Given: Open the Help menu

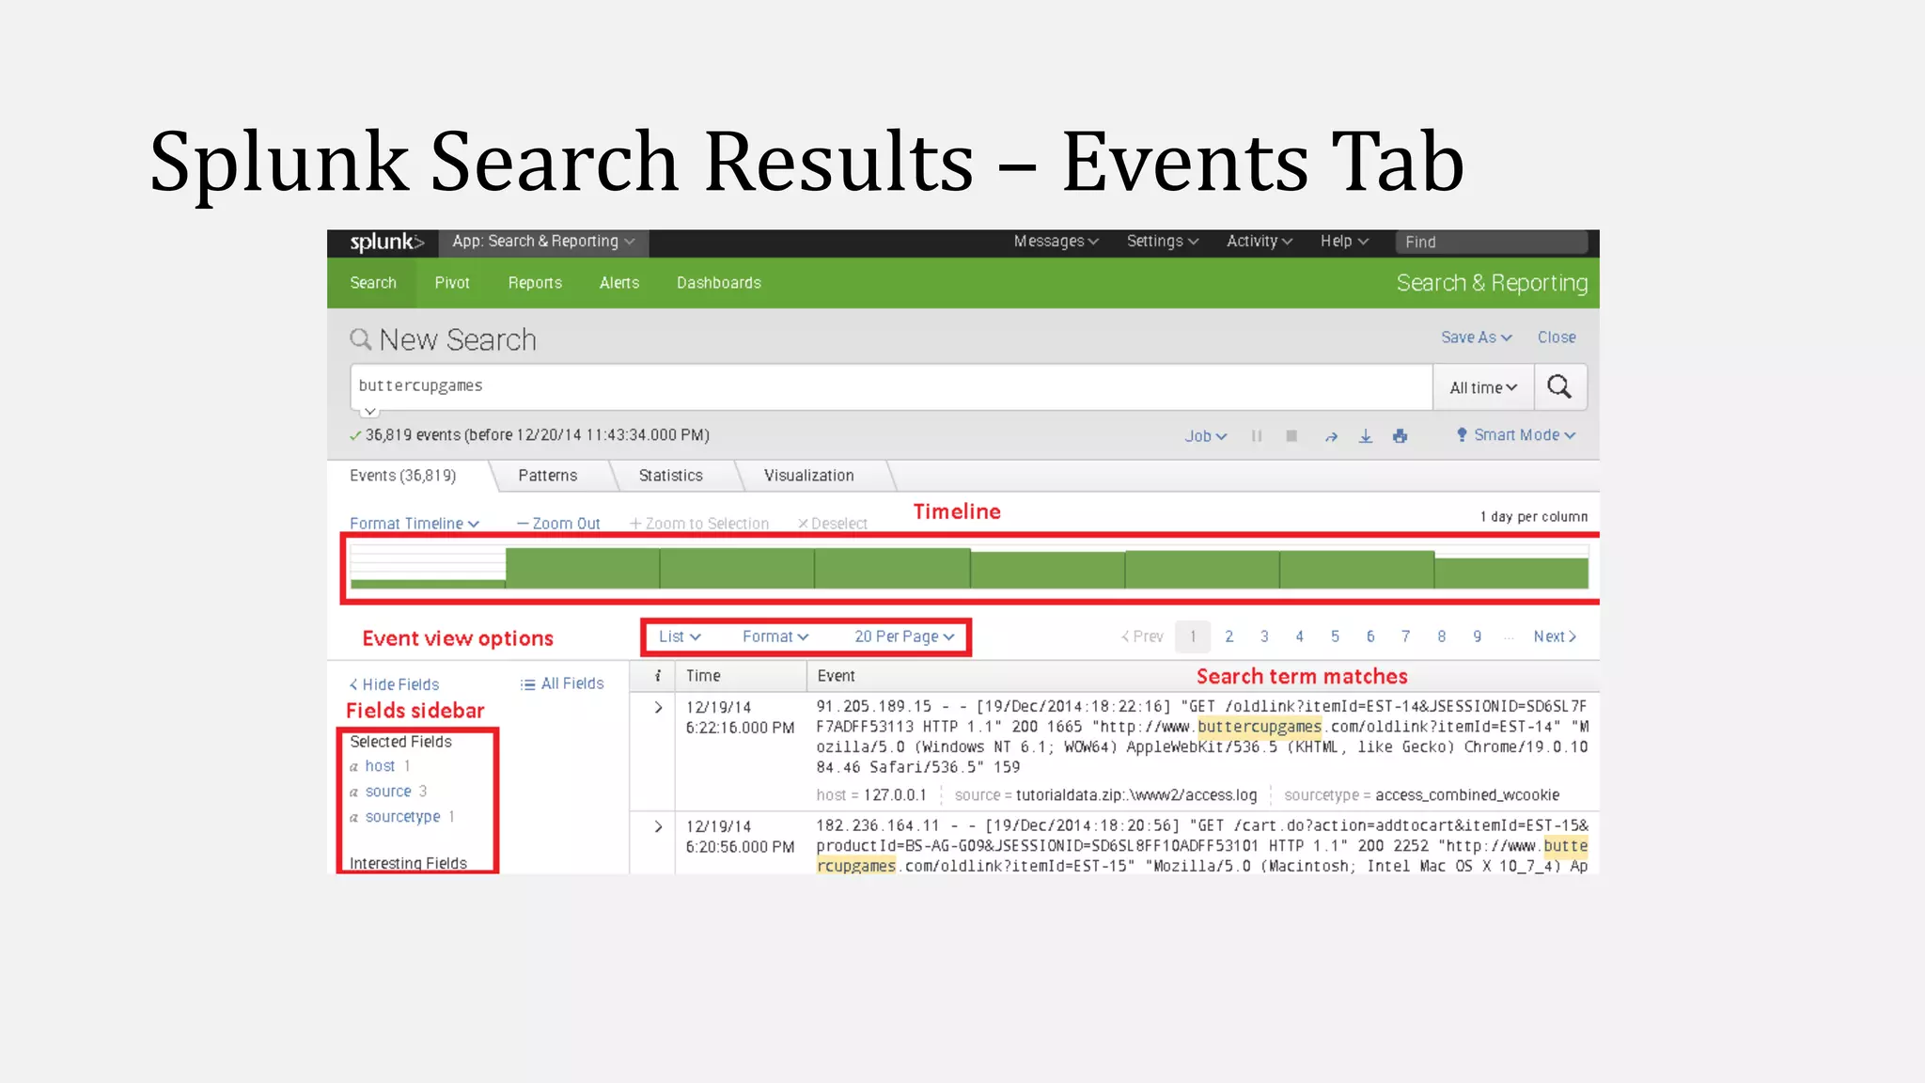Looking at the screenshot, I should tap(1344, 242).
